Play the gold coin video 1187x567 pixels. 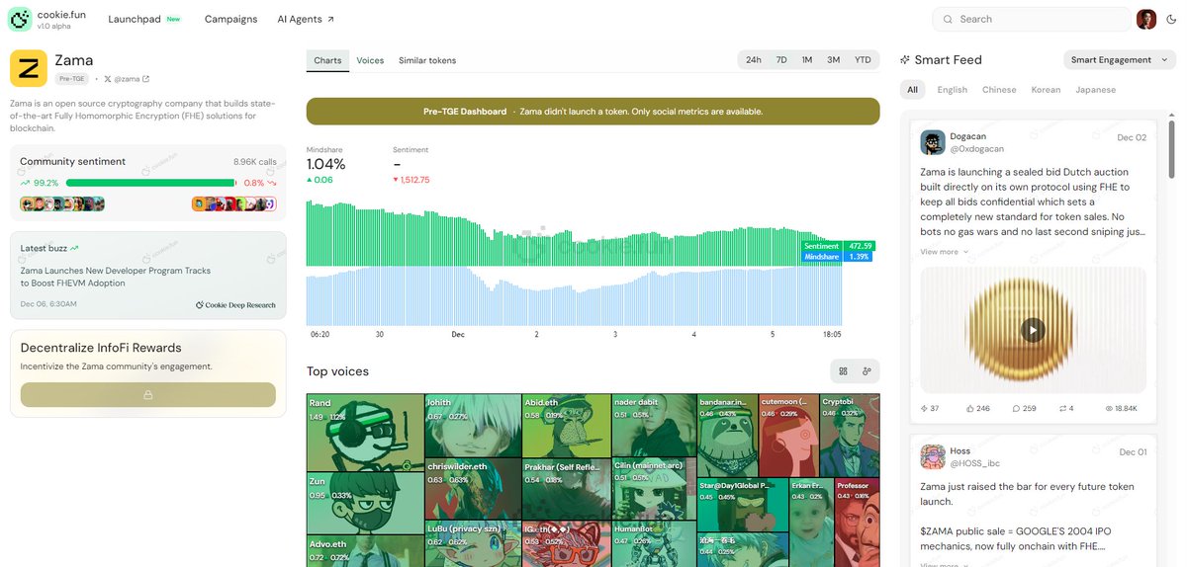coord(1033,330)
